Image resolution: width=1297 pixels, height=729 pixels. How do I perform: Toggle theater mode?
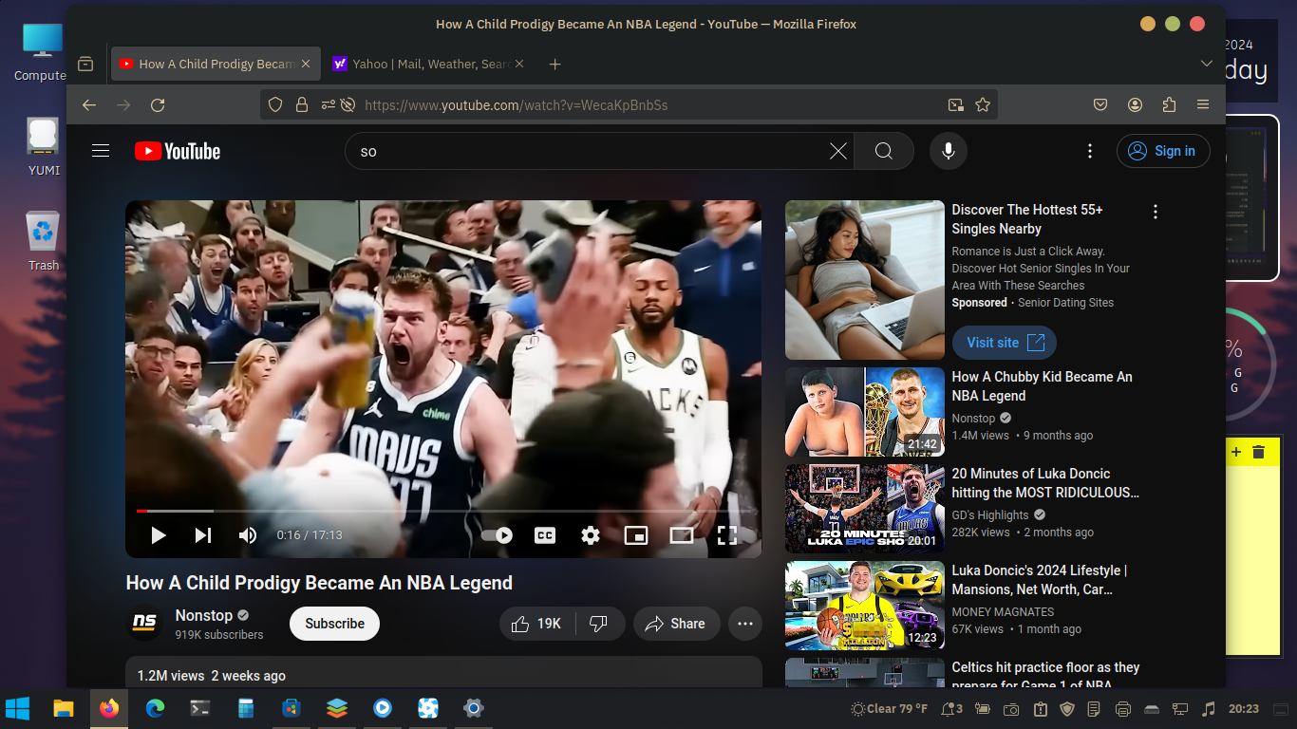(682, 535)
